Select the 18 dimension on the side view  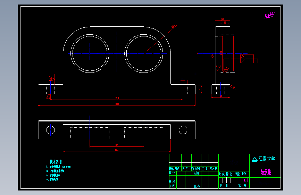pyautogui.click(x=225, y=23)
